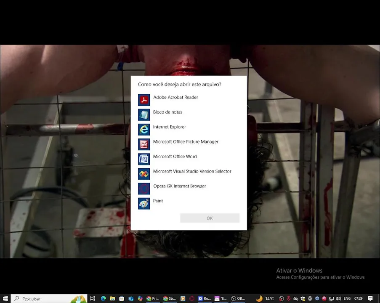Open Windows Security shield tray icon

coord(303,298)
